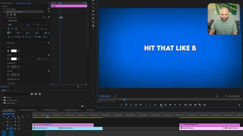Toggle visibility eye of Text layer effect

coord(4,12)
